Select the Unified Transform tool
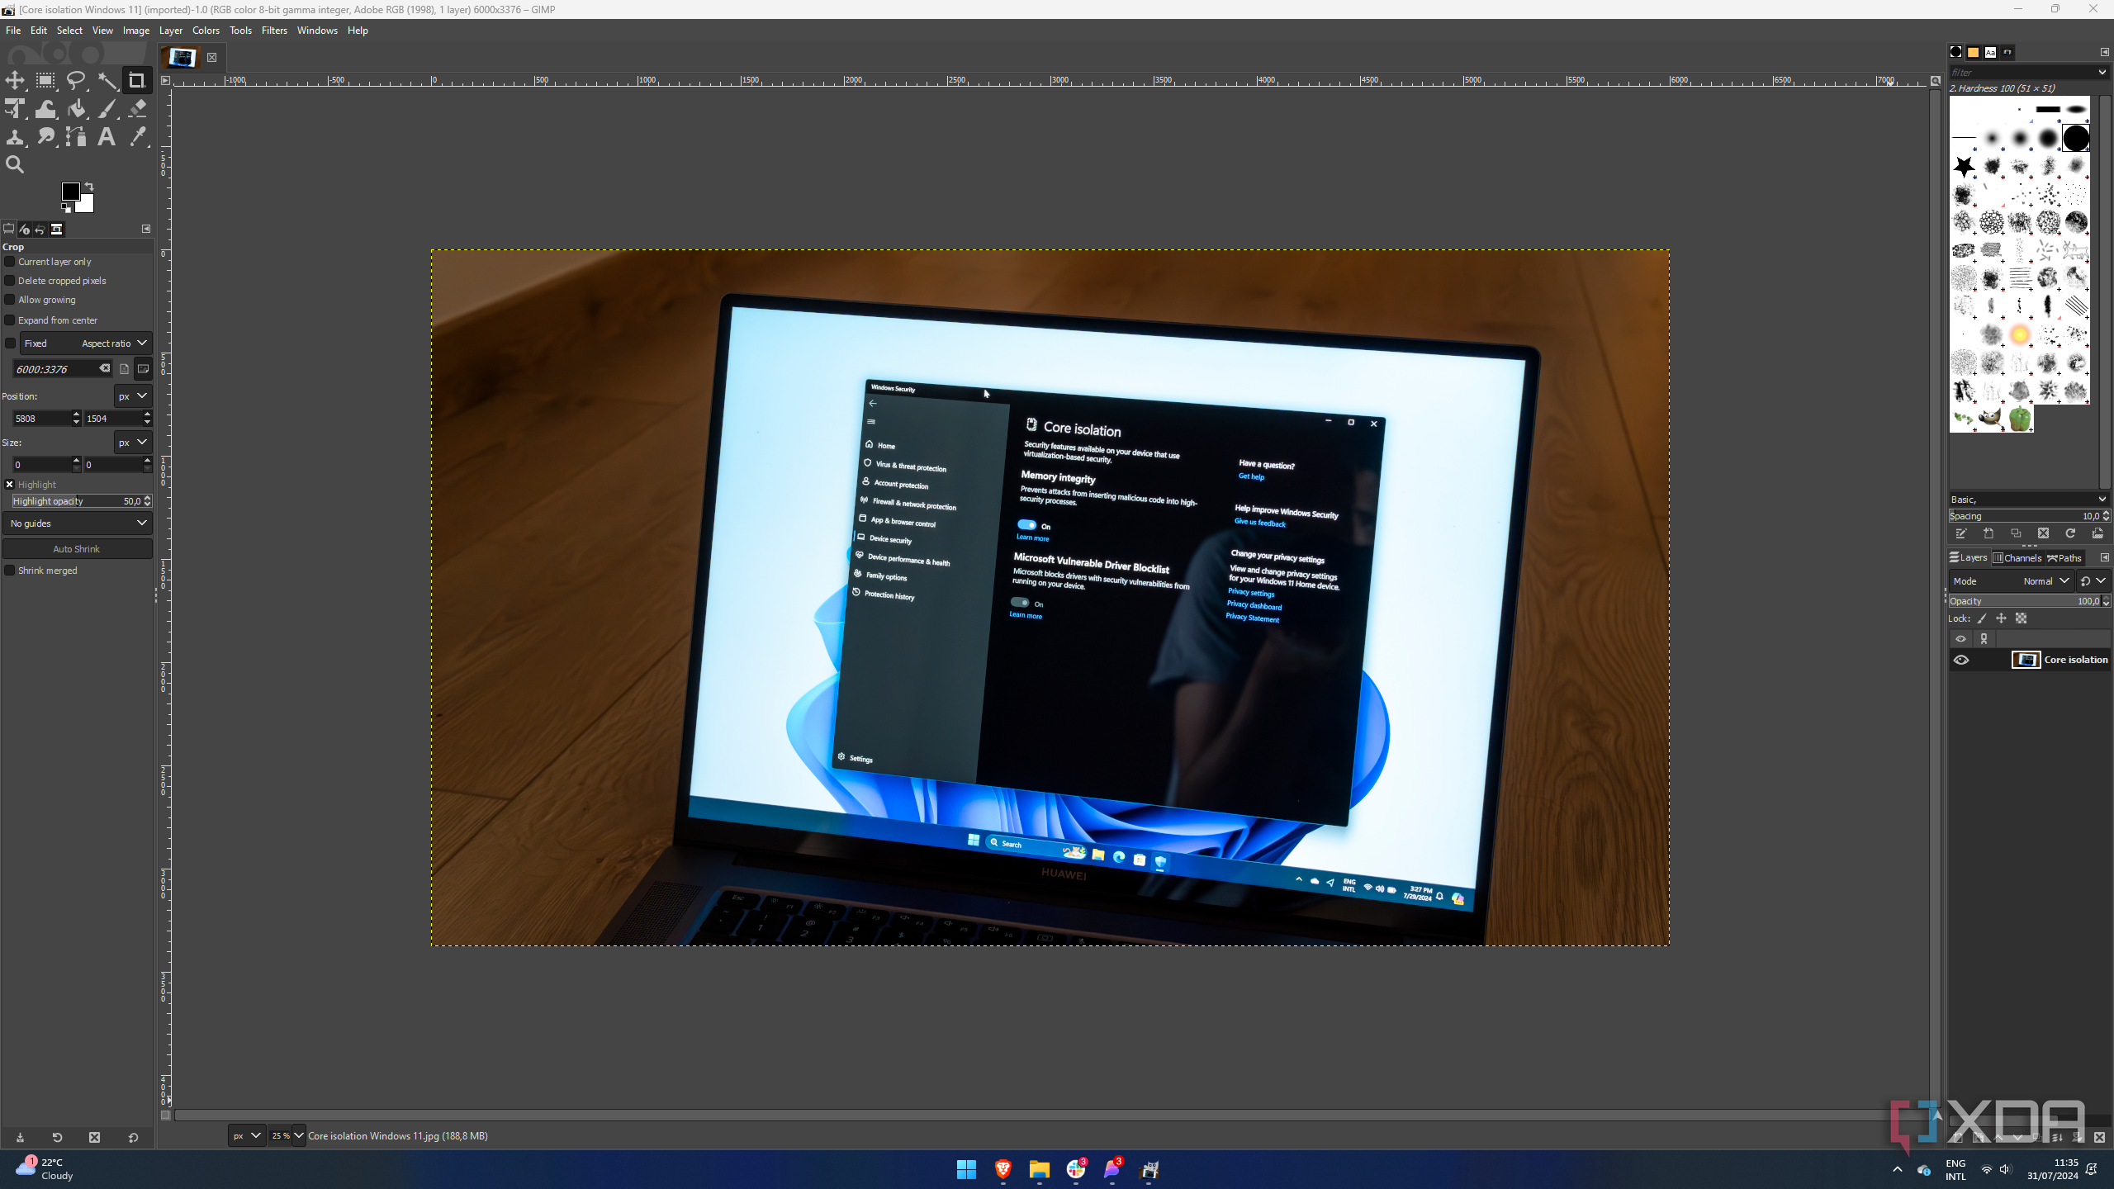This screenshot has width=2114, height=1189. [x=15, y=108]
